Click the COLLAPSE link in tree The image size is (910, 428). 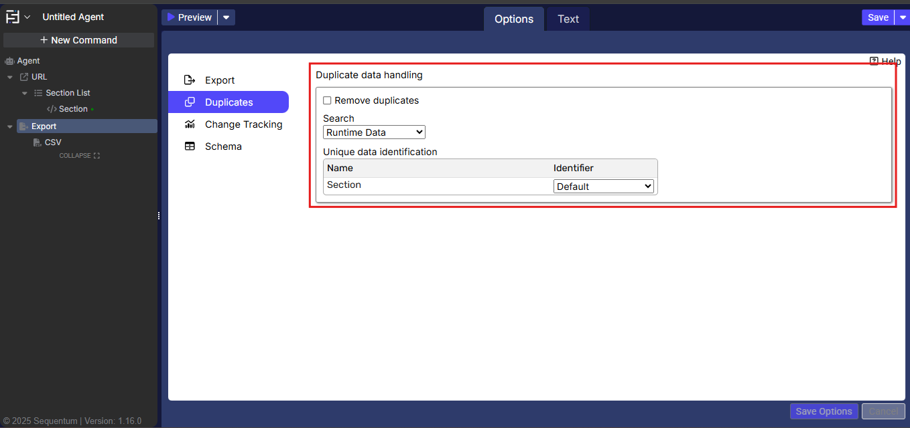(79, 156)
